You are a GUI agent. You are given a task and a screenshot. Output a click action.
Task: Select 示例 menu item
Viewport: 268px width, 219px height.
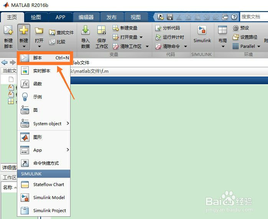44,97
